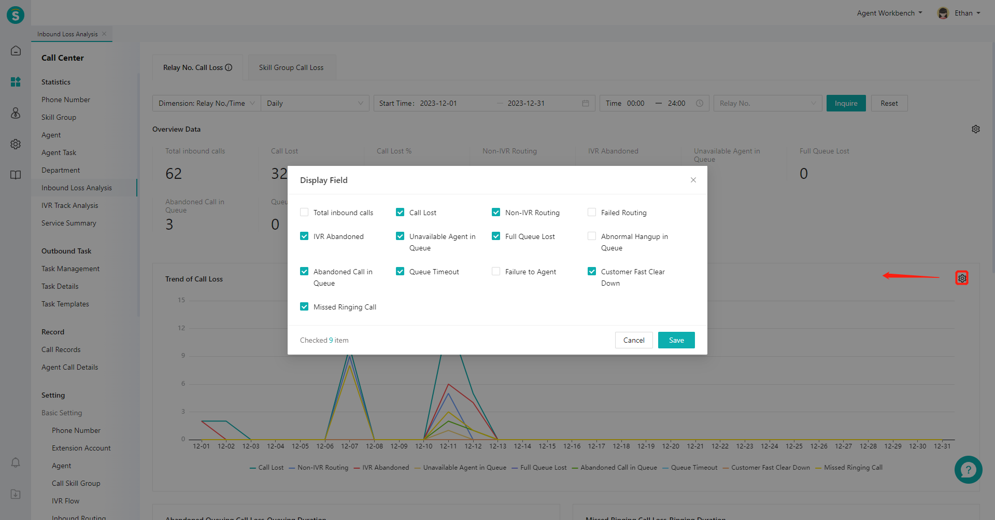Open the Relay No. filter dropdown
The width and height of the screenshot is (995, 520).
coord(767,103)
